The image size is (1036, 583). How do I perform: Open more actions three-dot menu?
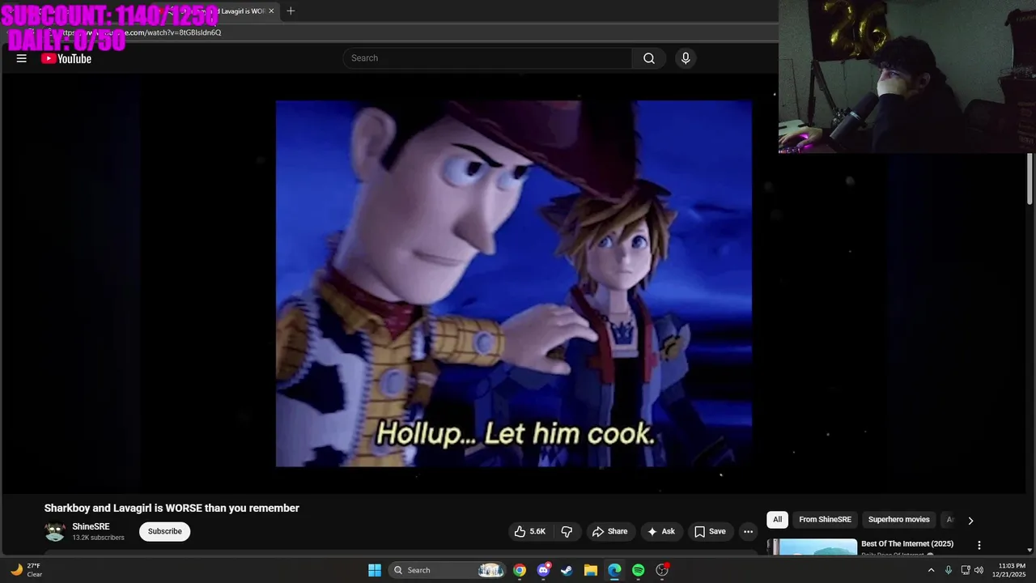click(749, 531)
